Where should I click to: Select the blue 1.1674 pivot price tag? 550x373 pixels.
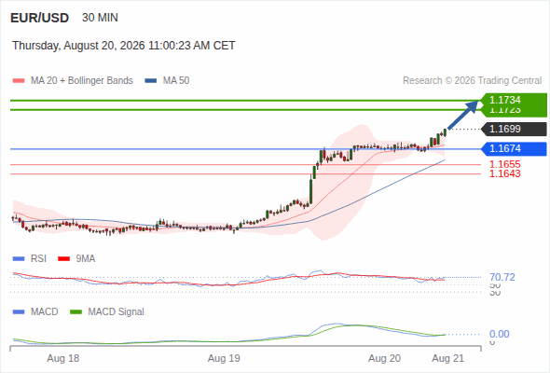click(514, 149)
